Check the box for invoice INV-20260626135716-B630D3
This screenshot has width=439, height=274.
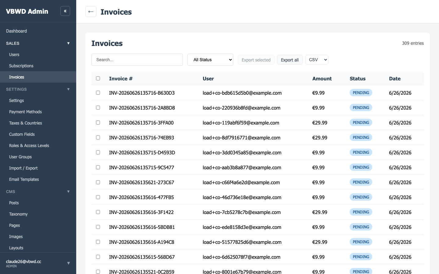point(98,93)
